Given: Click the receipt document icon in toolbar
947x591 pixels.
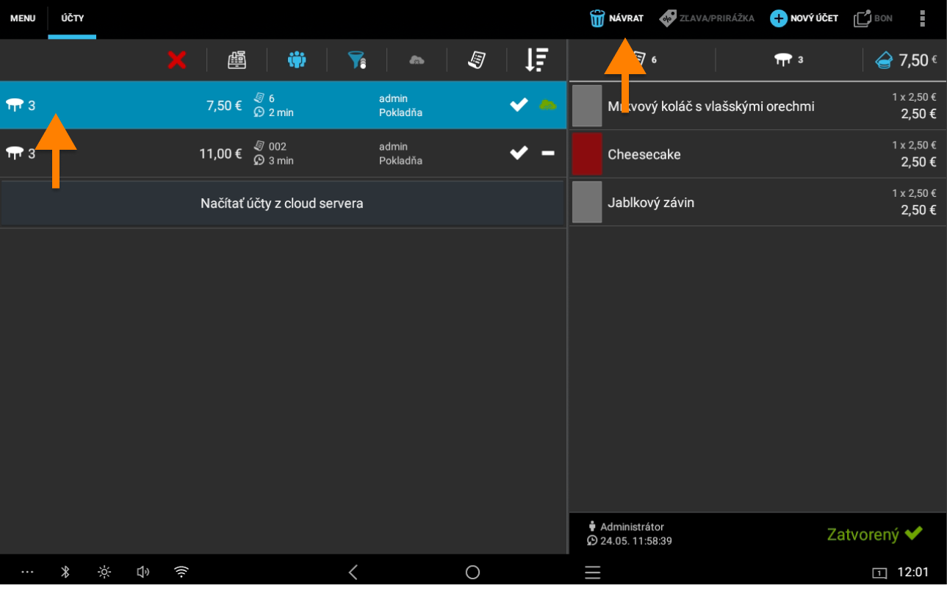Looking at the screenshot, I should pos(477,60).
